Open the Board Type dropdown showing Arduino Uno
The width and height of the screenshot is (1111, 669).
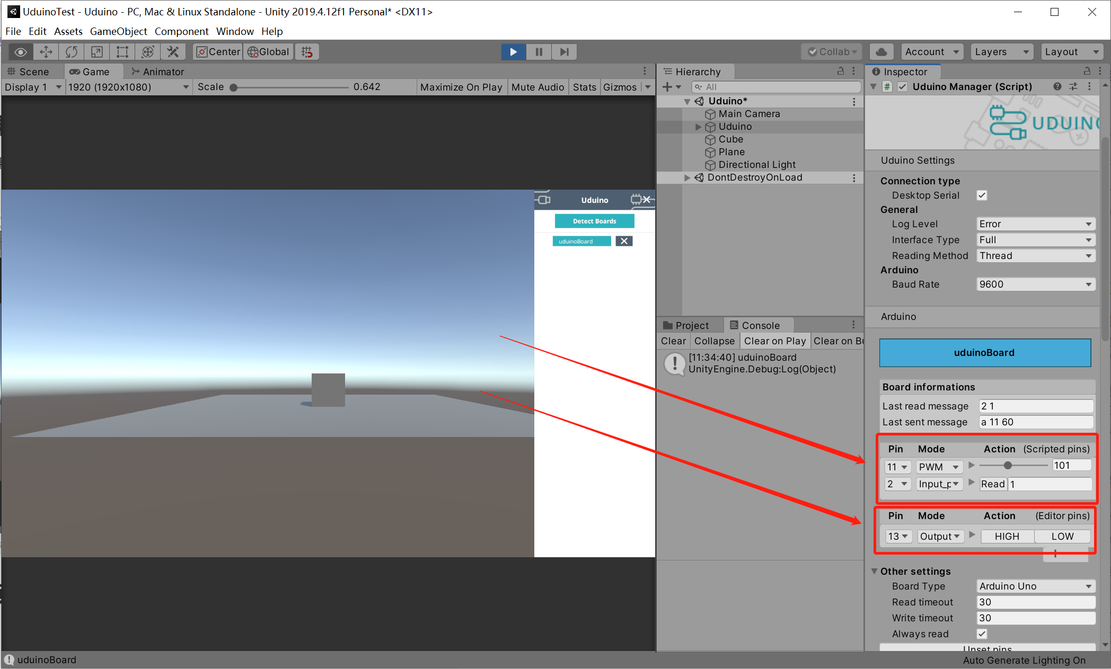(1035, 586)
